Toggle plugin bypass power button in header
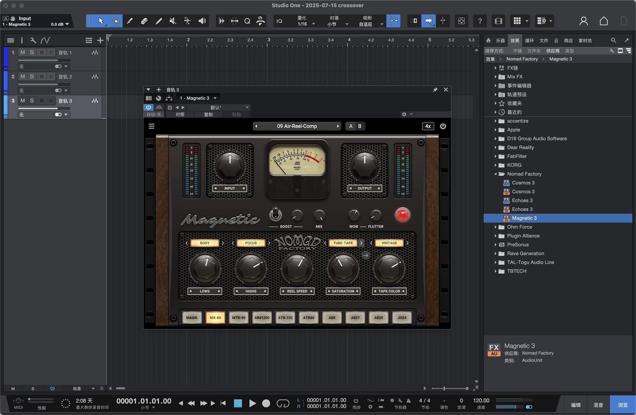This screenshot has height=415, width=636. tap(148, 107)
